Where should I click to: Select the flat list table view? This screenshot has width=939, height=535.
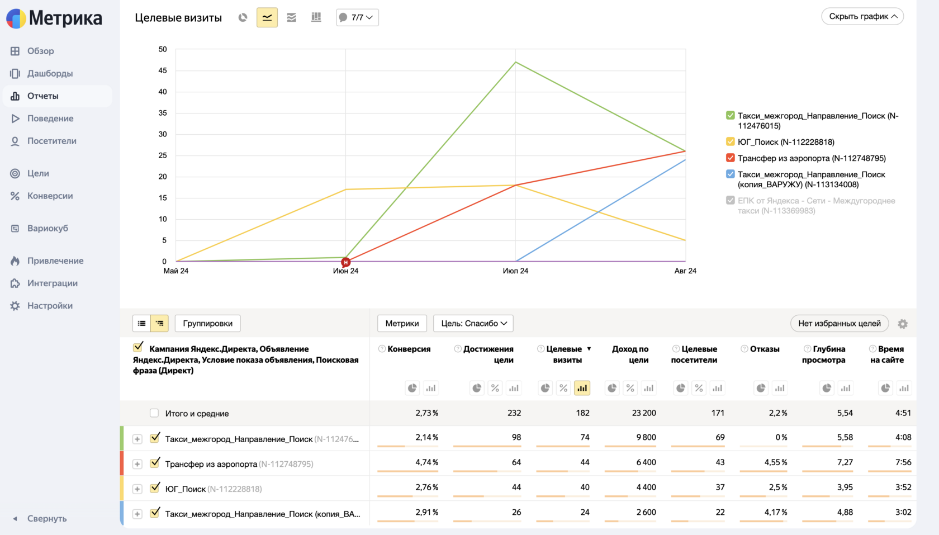tap(142, 323)
